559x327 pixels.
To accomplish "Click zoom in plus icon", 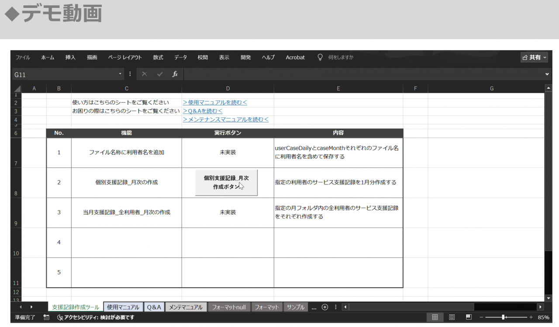I will [x=531, y=317].
